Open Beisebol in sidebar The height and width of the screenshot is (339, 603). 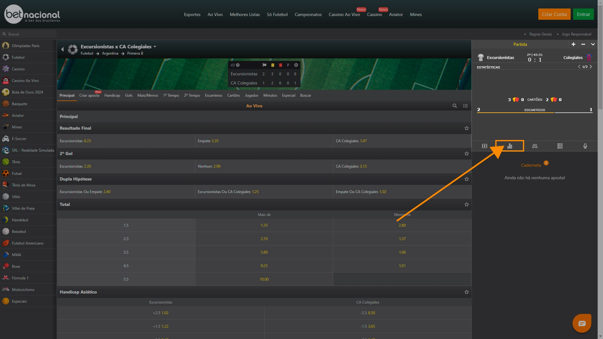[28, 231]
